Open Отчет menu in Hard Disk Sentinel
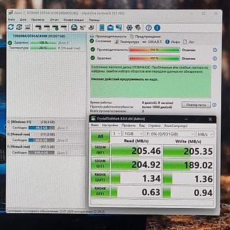The width and height of the screenshot is (230, 230). click(55, 20)
